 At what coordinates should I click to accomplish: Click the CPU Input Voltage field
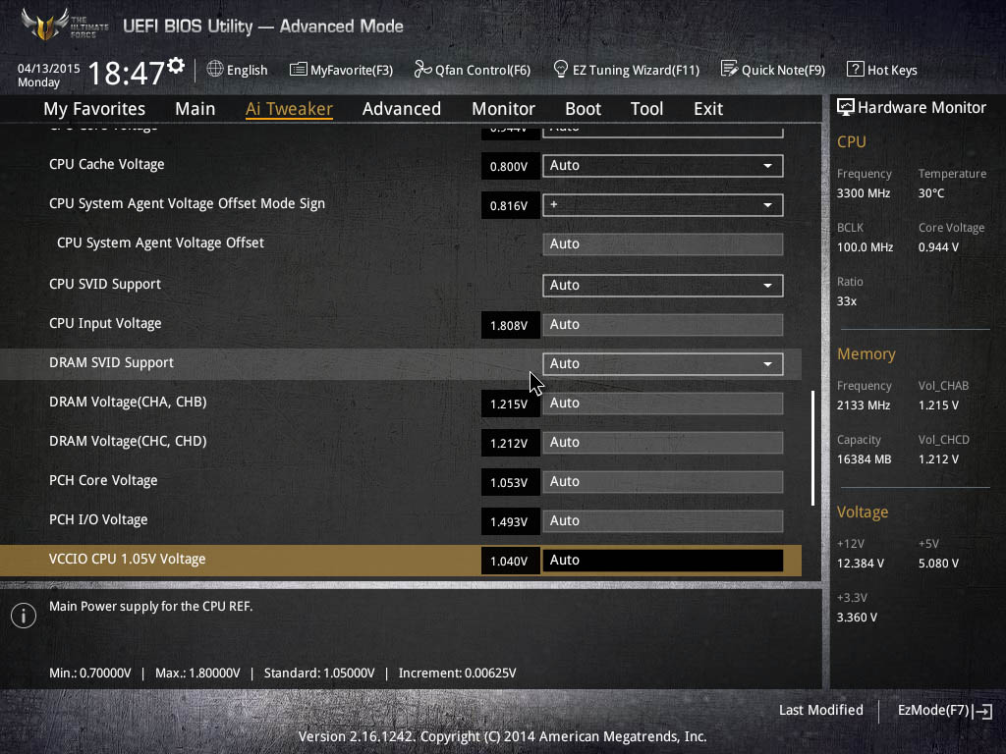pyautogui.click(x=663, y=324)
